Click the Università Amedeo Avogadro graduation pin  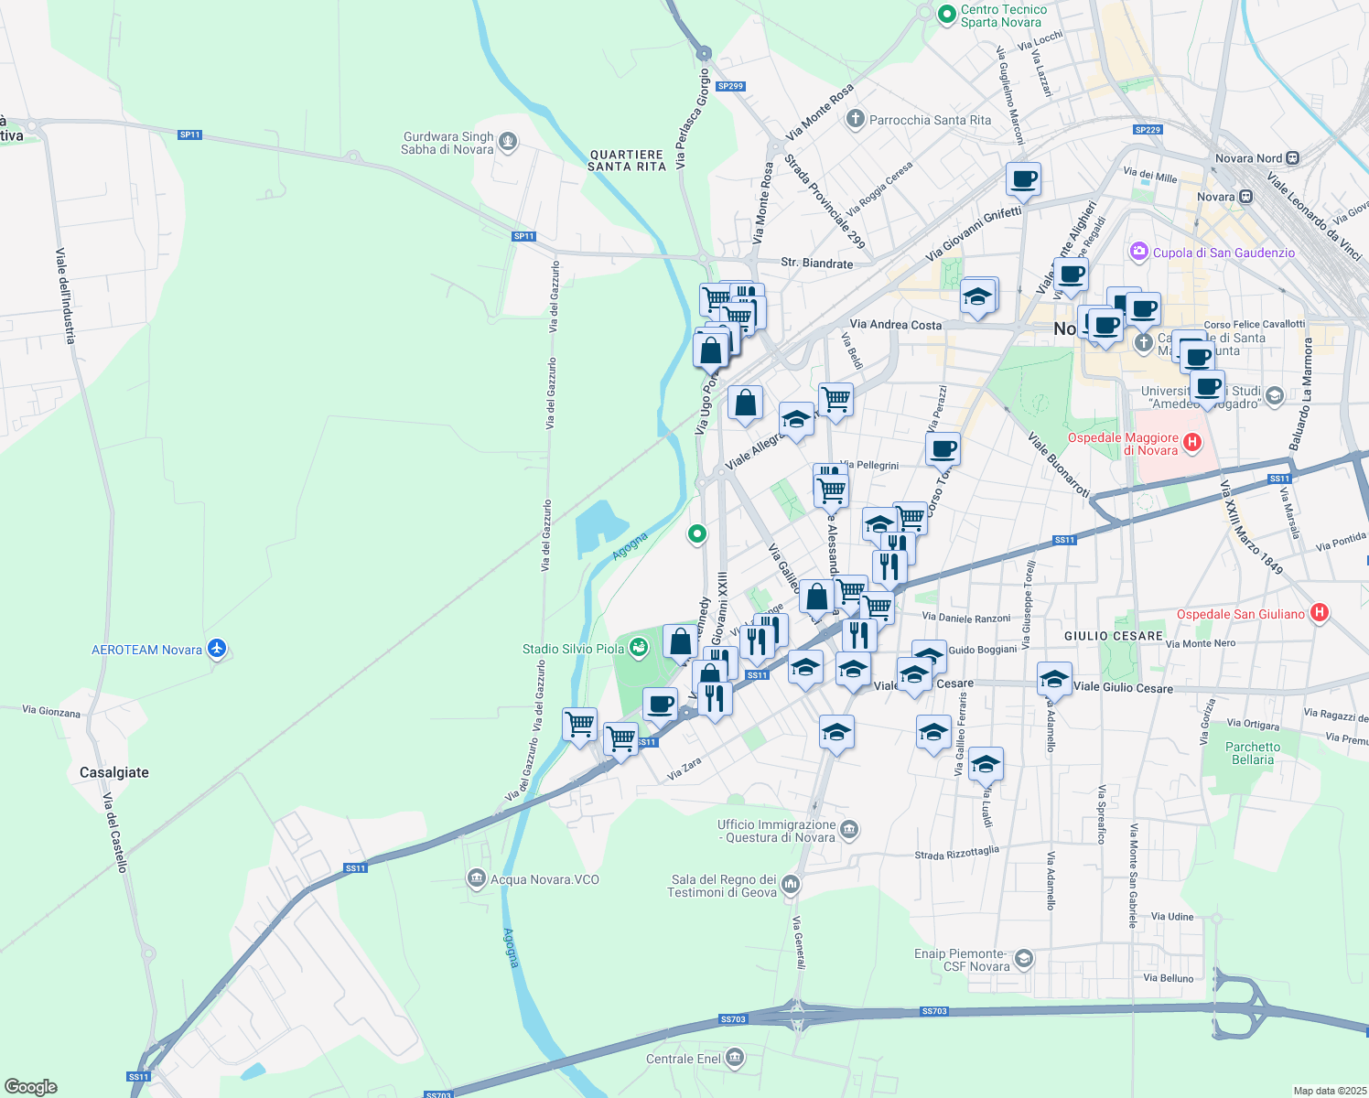pos(1275,395)
